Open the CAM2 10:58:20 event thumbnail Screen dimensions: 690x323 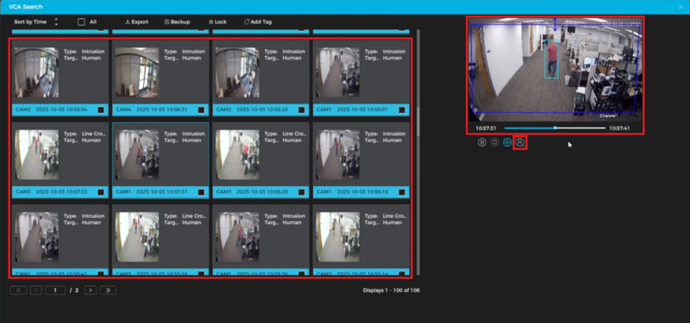pyautogui.click(x=238, y=72)
